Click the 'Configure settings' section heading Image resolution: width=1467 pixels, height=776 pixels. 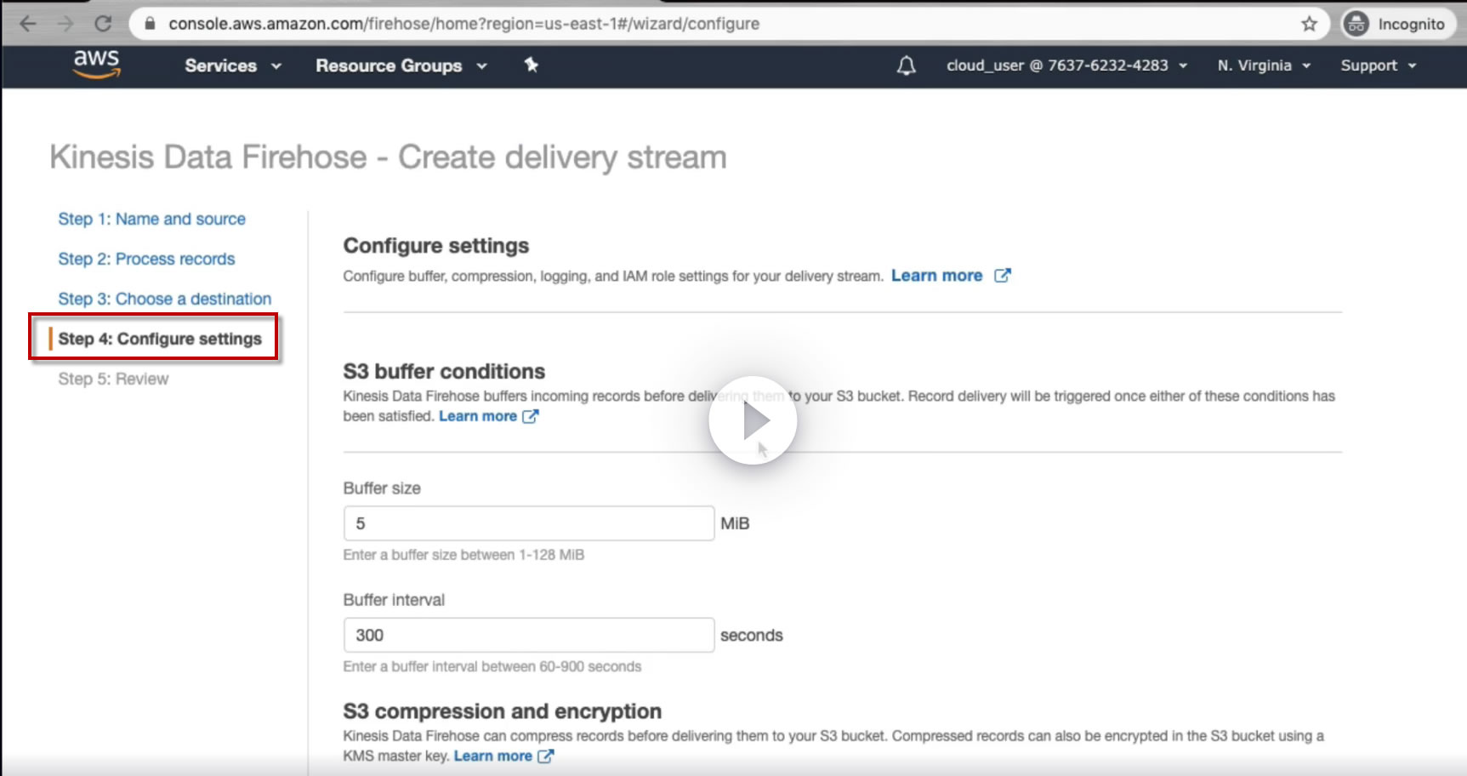tap(436, 246)
